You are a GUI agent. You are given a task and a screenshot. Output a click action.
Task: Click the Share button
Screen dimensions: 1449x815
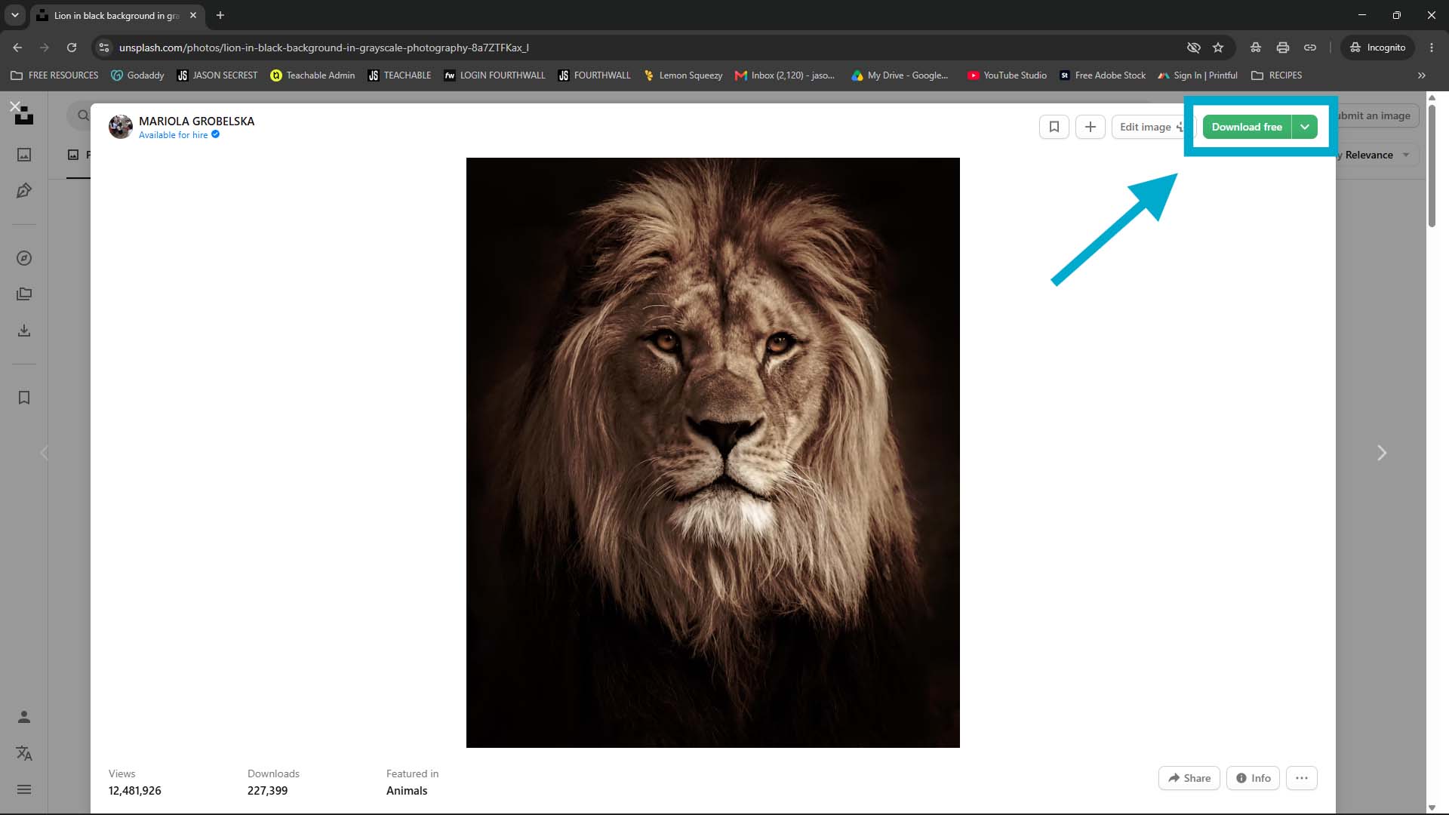coord(1189,778)
